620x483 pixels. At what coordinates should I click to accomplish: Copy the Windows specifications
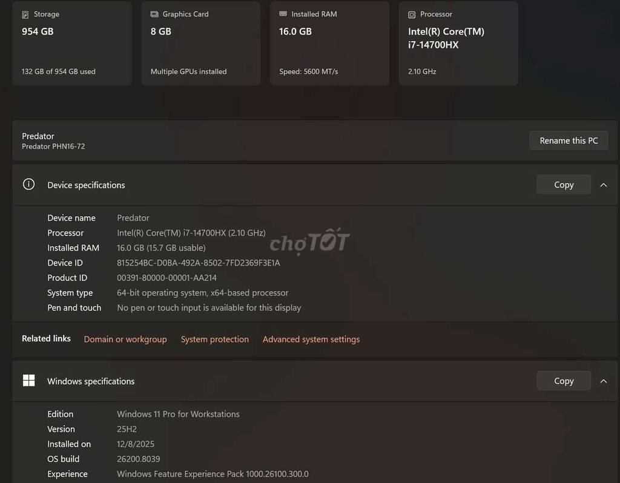[x=564, y=381]
